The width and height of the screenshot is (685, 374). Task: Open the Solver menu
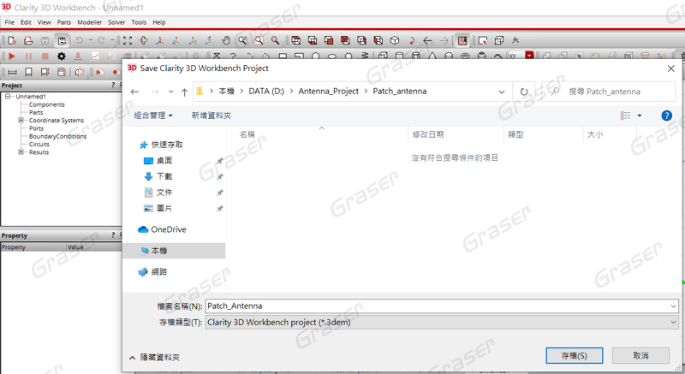point(116,22)
